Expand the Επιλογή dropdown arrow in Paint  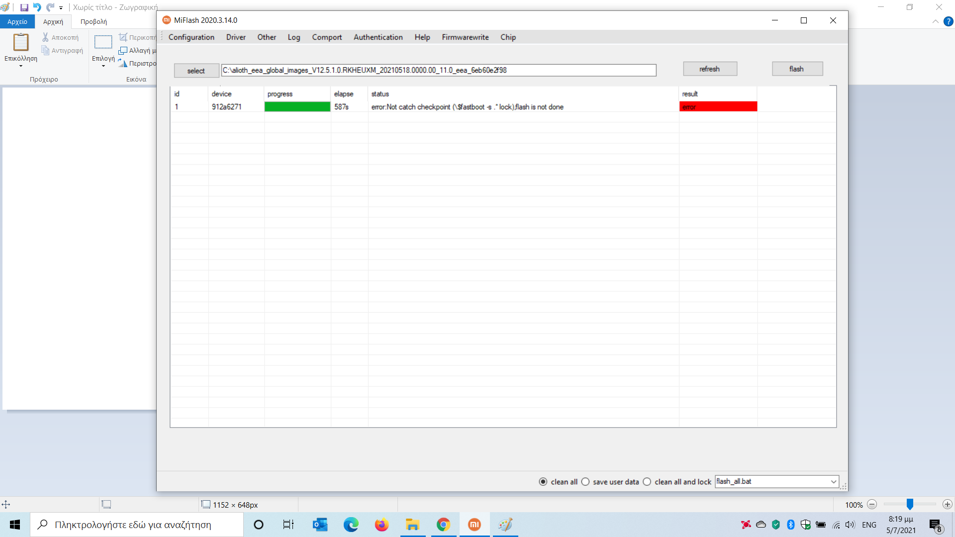coord(103,66)
